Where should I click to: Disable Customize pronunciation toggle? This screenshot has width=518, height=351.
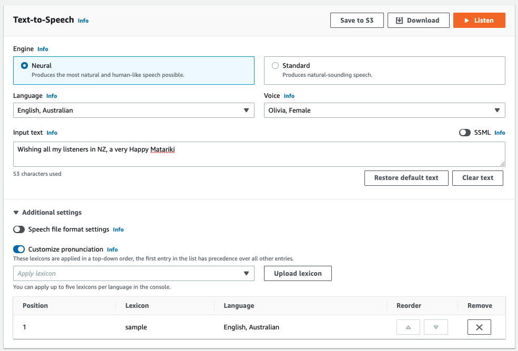tap(19, 249)
